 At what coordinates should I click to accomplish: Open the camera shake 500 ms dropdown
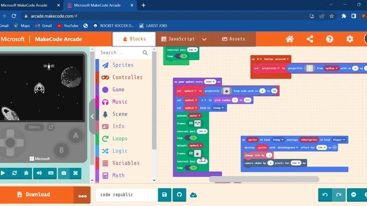(296, 163)
